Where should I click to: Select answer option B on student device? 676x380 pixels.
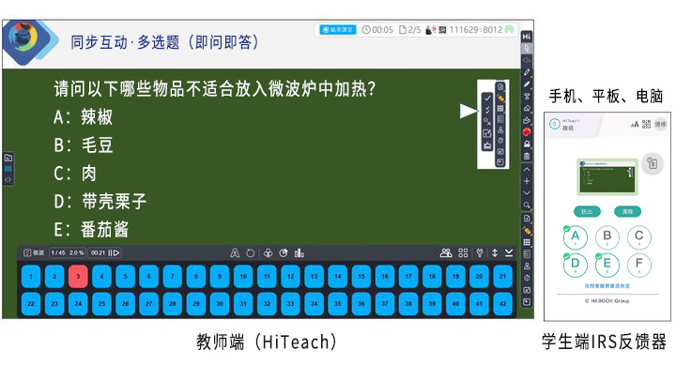click(607, 237)
